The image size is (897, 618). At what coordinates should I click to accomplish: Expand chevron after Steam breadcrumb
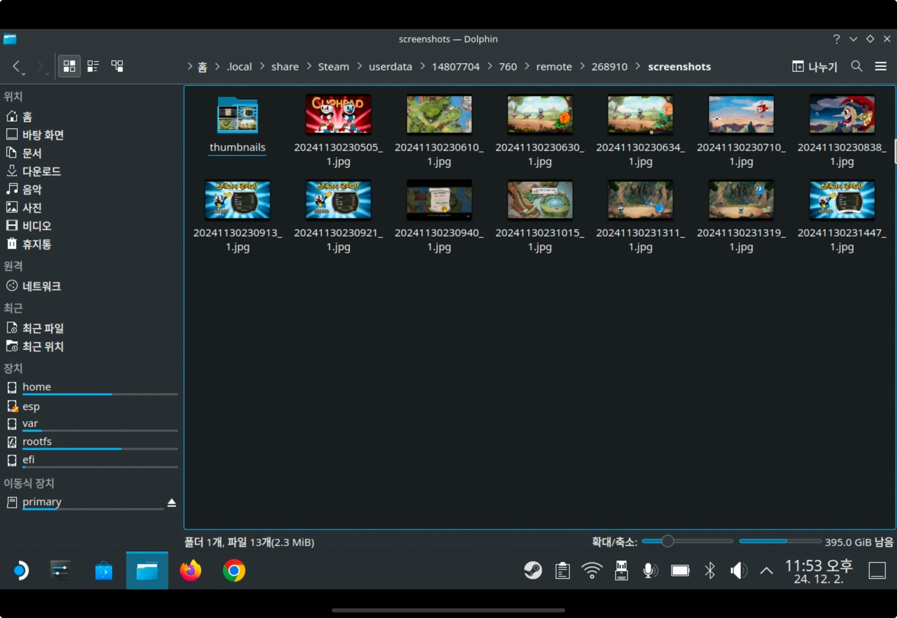tap(359, 66)
